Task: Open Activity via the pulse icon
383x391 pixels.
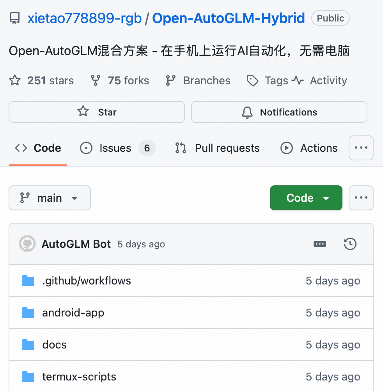Action: coord(298,80)
